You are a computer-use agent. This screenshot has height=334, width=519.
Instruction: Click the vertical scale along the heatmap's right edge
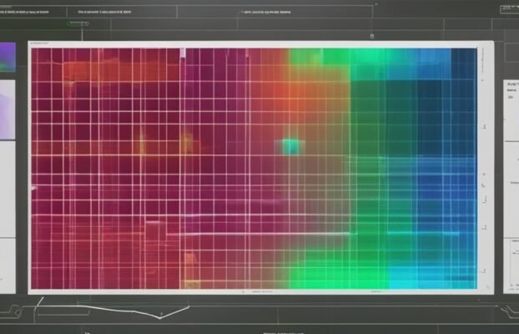(483, 167)
